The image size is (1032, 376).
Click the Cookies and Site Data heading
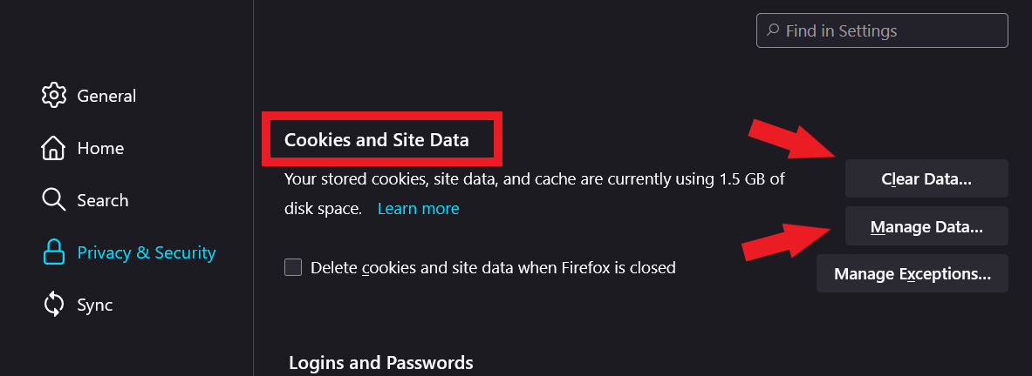click(377, 139)
